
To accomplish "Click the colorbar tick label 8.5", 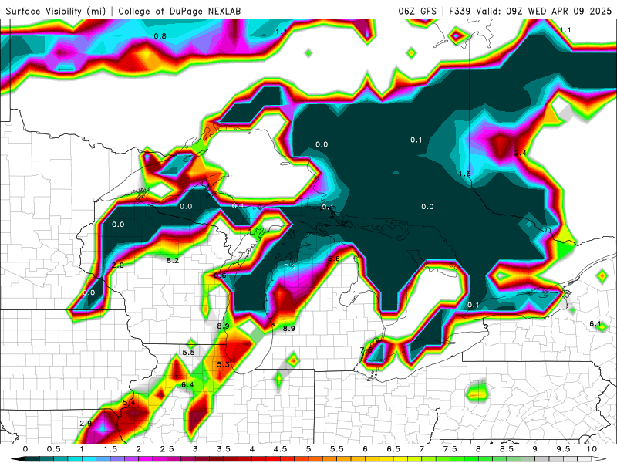I will (x=507, y=449).
